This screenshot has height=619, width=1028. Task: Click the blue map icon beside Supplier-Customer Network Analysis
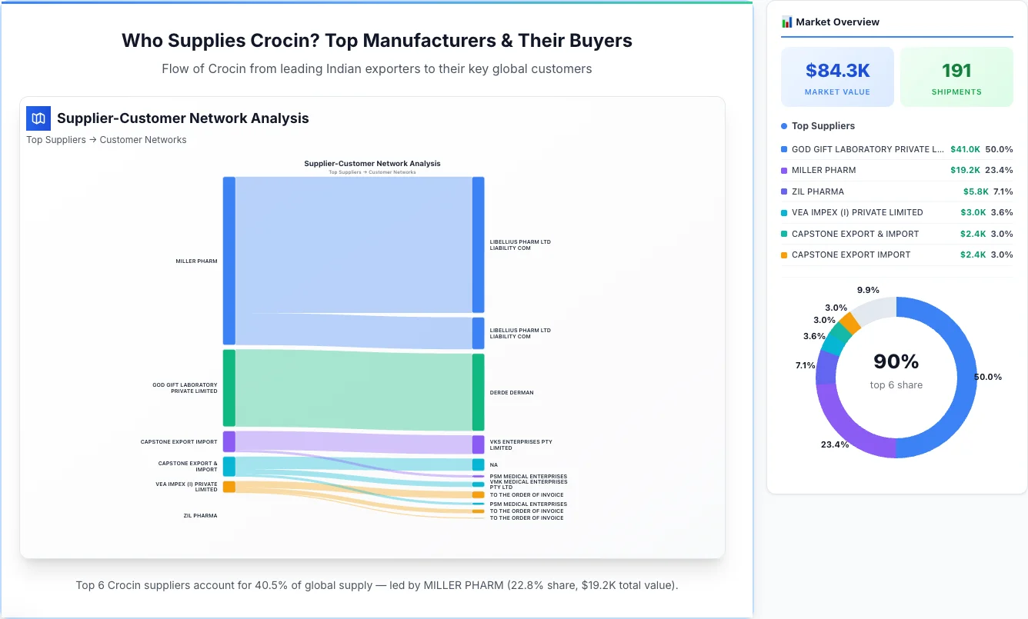click(38, 118)
